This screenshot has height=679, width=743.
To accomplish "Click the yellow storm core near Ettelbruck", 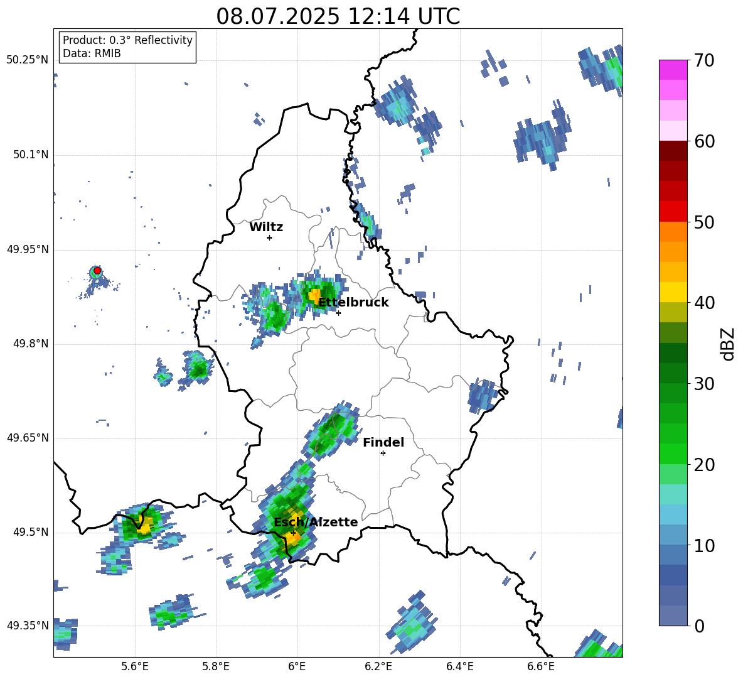I will [314, 296].
